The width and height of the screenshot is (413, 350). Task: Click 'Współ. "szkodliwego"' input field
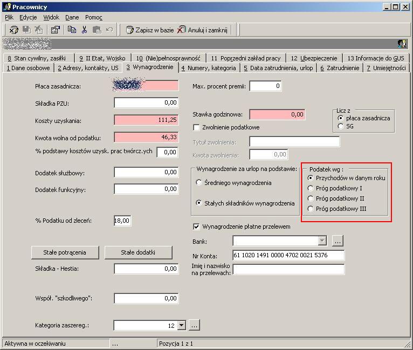146,298
